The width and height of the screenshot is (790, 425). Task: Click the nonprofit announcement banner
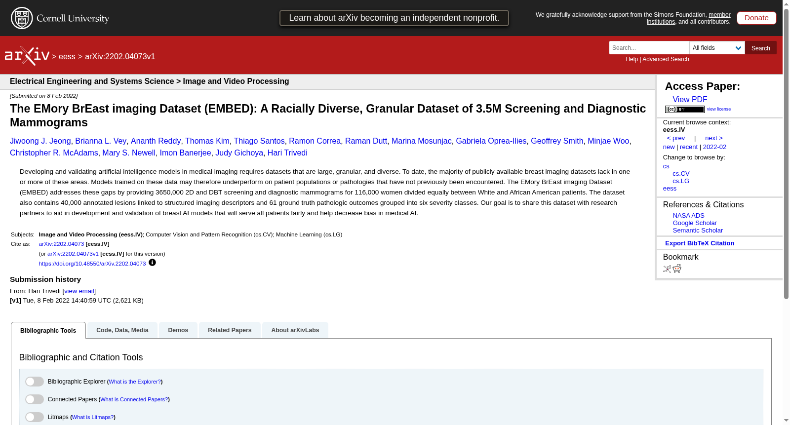pyautogui.click(x=394, y=18)
